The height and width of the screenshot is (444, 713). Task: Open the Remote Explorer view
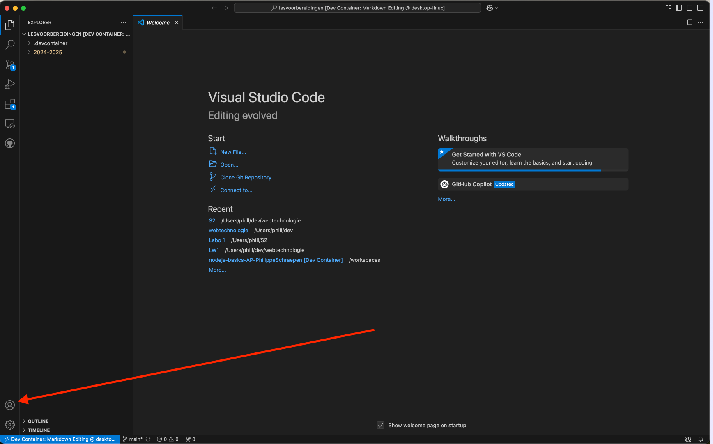(x=10, y=124)
